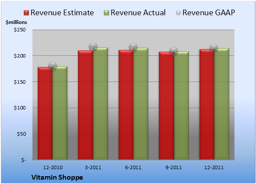Click the '3-2011' quarter label

point(93,167)
